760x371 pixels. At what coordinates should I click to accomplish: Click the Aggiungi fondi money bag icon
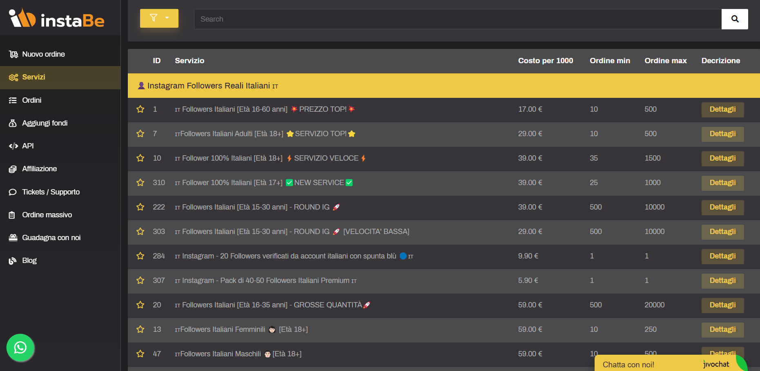[x=13, y=123]
